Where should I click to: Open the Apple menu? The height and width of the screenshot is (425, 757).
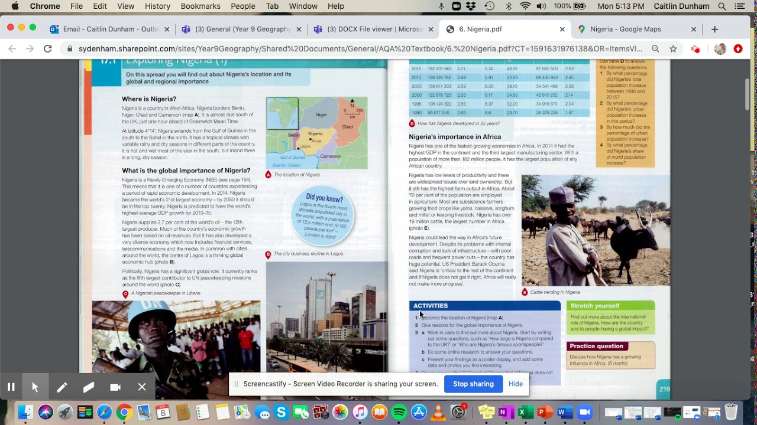point(15,6)
